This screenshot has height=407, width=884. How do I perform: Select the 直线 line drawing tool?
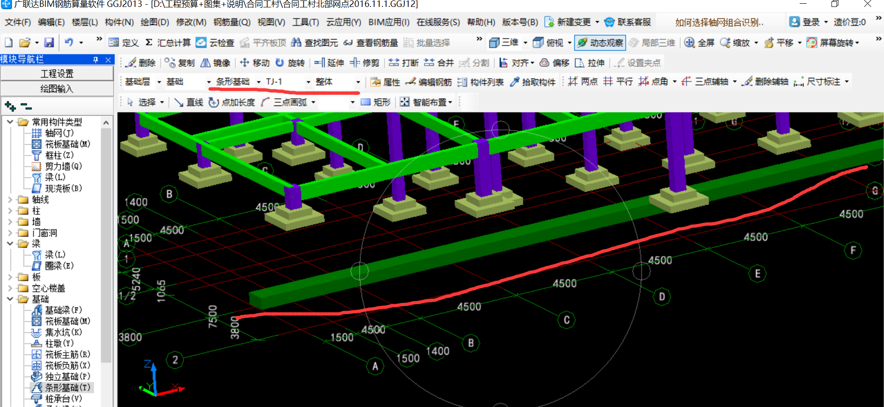188,102
